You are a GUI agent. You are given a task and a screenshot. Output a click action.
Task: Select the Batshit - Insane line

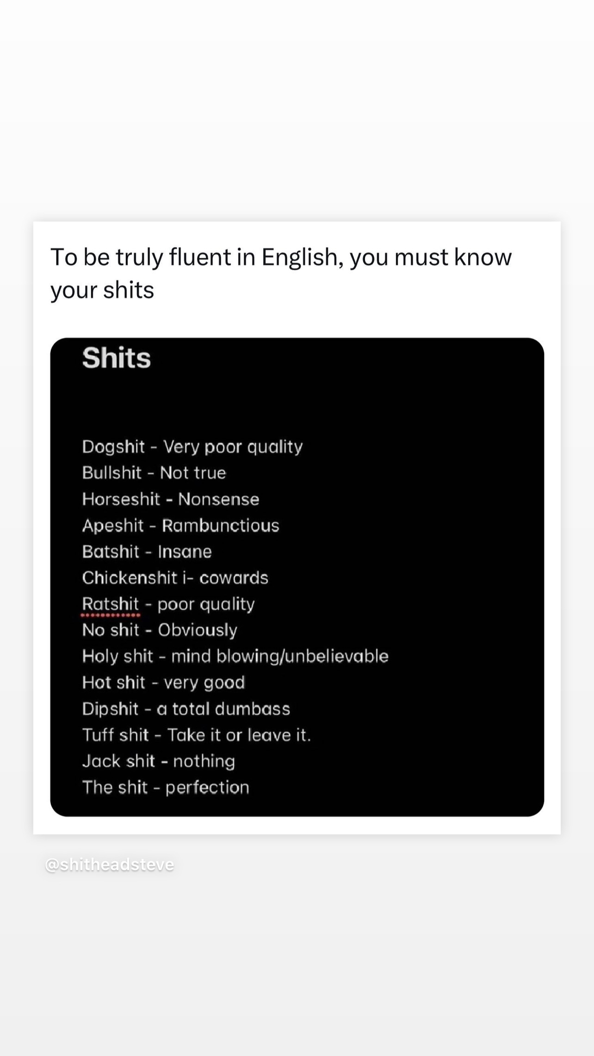click(x=147, y=552)
